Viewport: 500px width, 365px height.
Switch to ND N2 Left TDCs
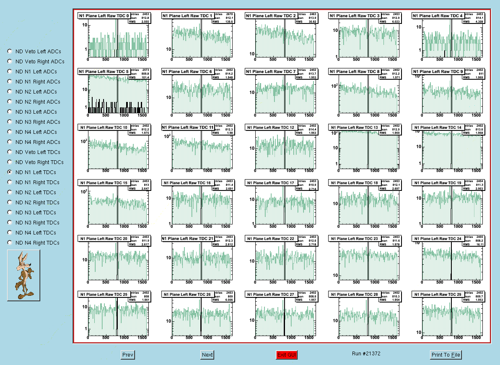pyautogui.click(x=10, y=192)
